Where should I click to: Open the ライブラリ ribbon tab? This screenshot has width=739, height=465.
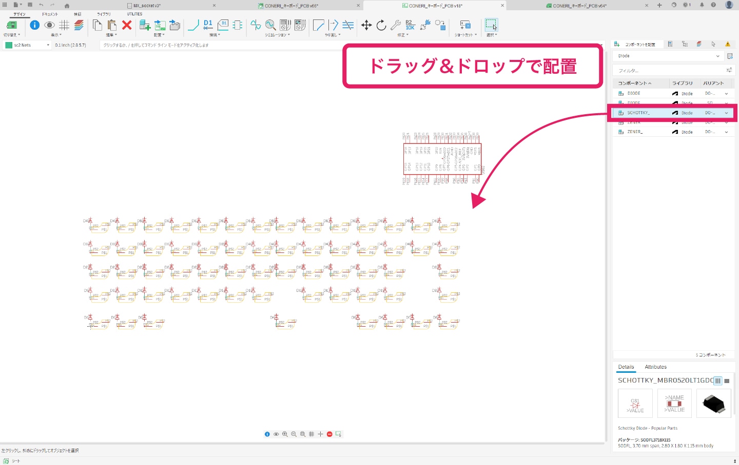(x=104, y=14)
